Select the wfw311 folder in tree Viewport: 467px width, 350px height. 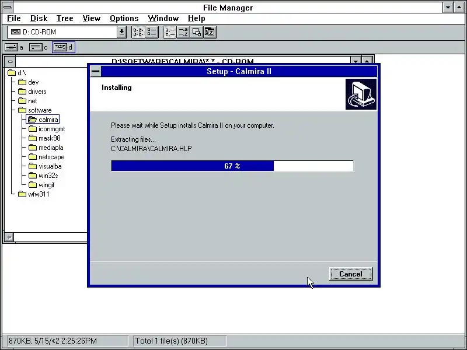34,194
